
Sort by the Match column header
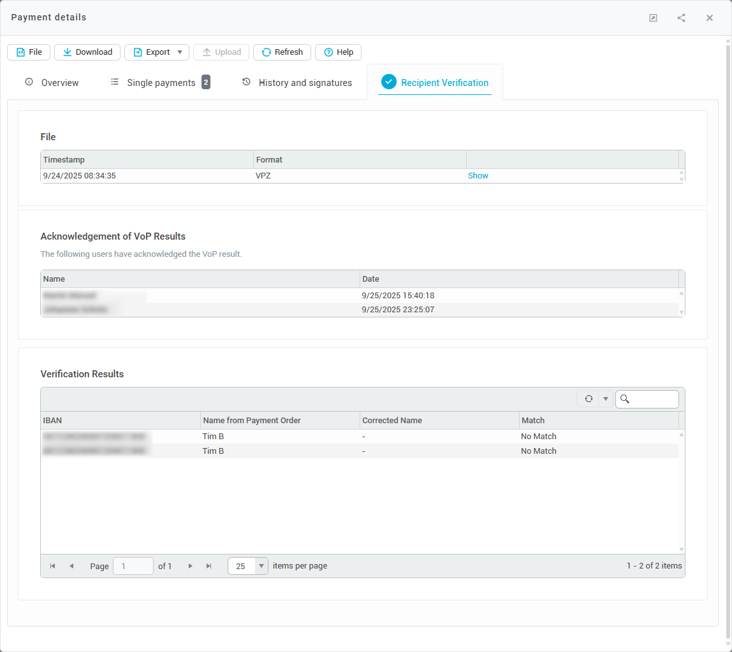[x=533, y=421]
